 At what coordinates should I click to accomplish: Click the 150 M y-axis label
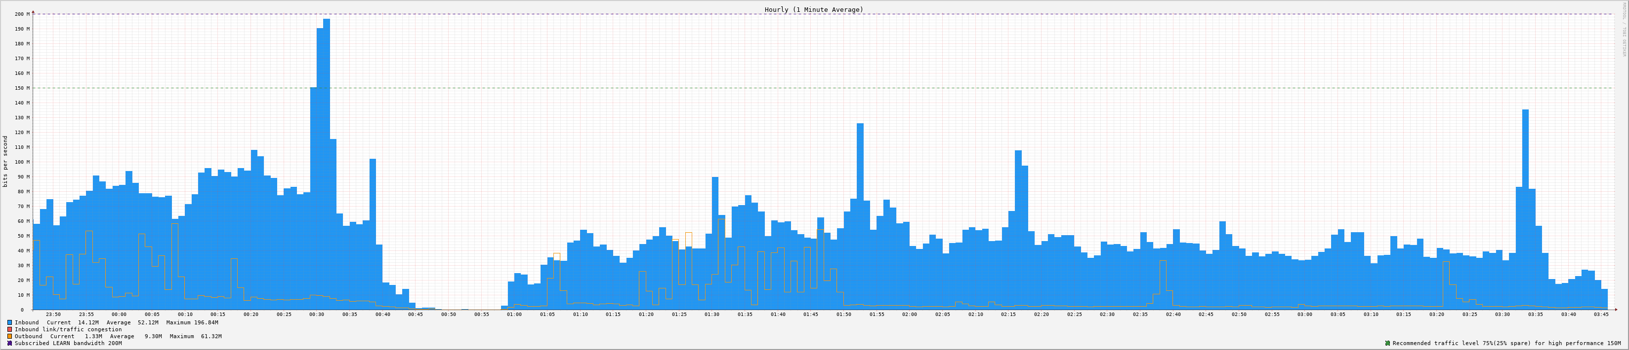[x=22, y=88]
